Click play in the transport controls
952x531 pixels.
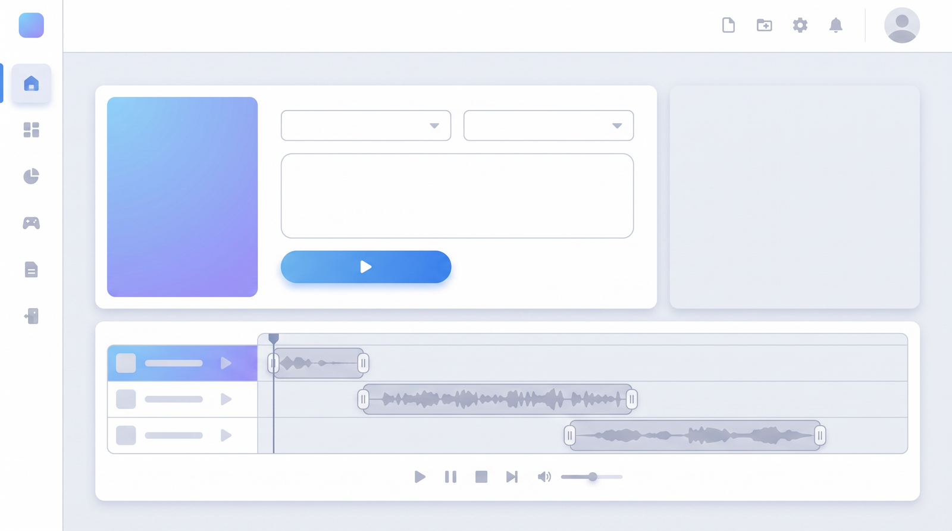[420, 477]
